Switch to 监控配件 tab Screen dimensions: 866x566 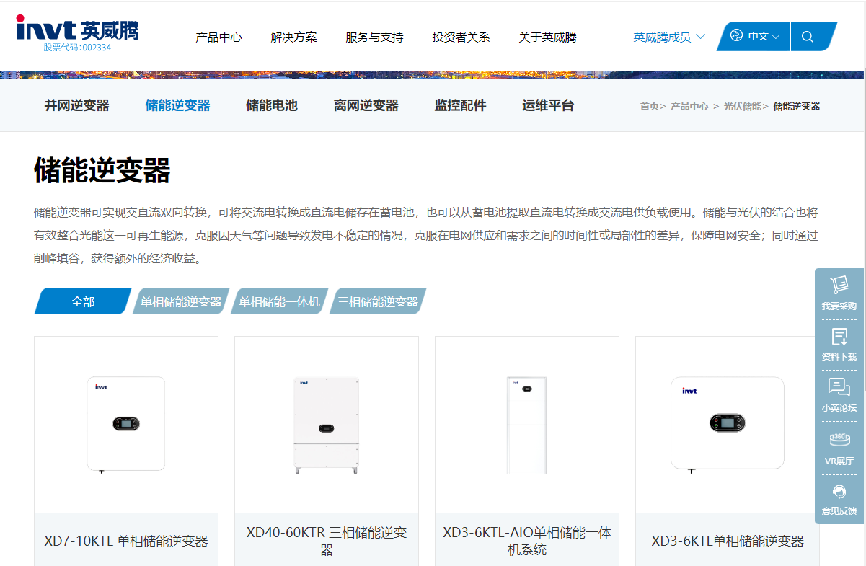pos(460,105)
